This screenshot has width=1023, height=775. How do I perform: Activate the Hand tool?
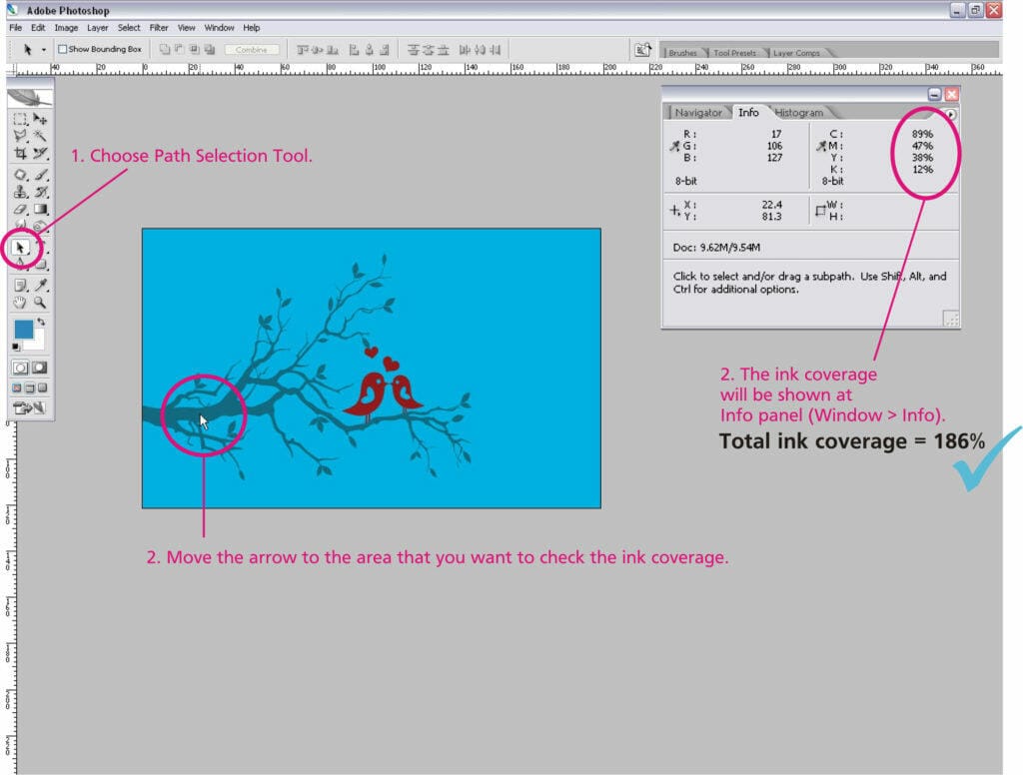tap(20, 302)
